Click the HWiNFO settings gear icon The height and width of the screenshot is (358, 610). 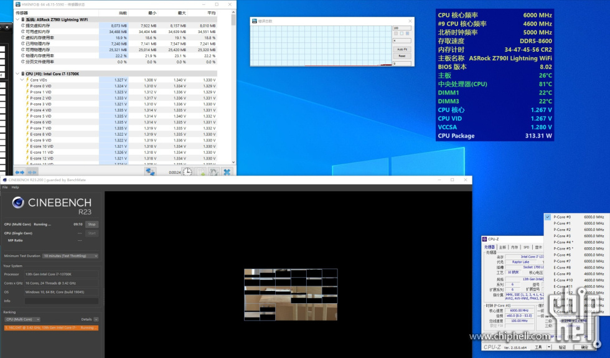click(x=213, y=172)
